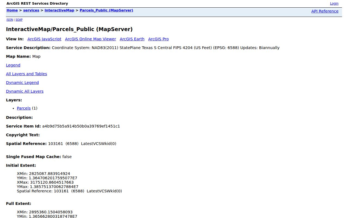Open the service in ArcGIS Pro
This screenshot has height=218, width=348.
coord(159,39)
